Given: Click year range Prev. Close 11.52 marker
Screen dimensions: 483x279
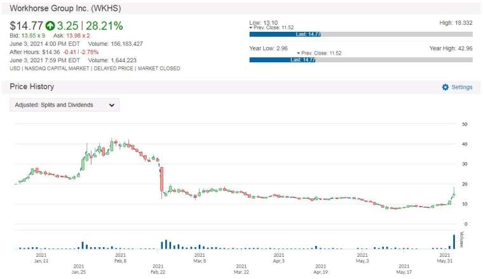Looking at the screenshot, I should (x=319, y=53).
